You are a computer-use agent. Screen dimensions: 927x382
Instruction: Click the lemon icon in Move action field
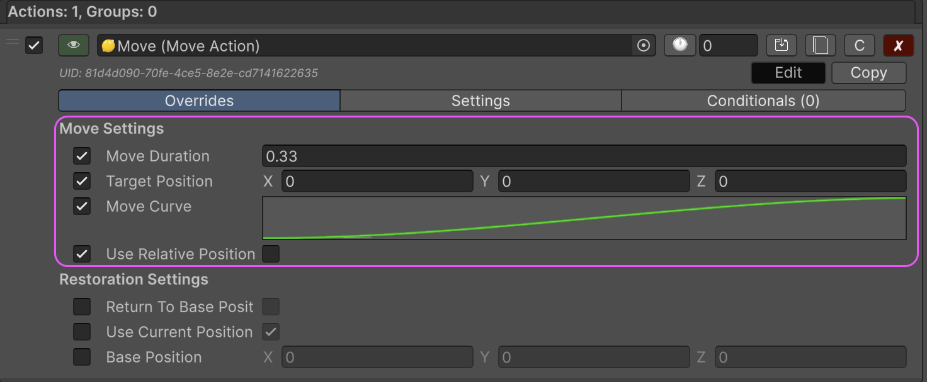tap(108, 46)
